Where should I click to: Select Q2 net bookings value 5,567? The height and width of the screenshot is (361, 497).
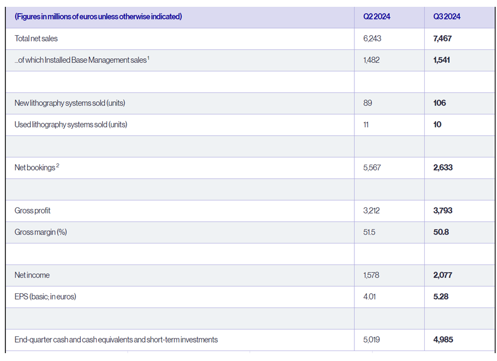click(x=372, y=167)
